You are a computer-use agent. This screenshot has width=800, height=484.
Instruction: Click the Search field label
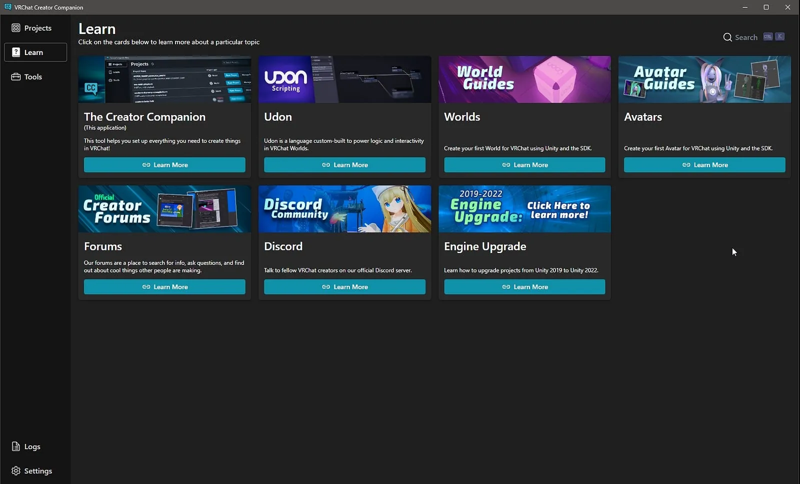(x=746, y=37)
